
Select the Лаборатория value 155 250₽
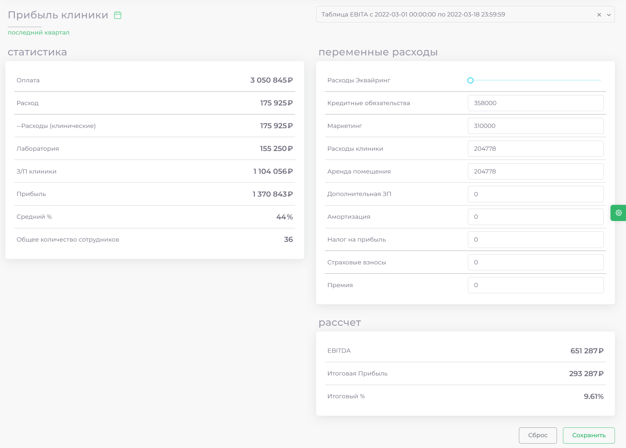pos(276,148)
